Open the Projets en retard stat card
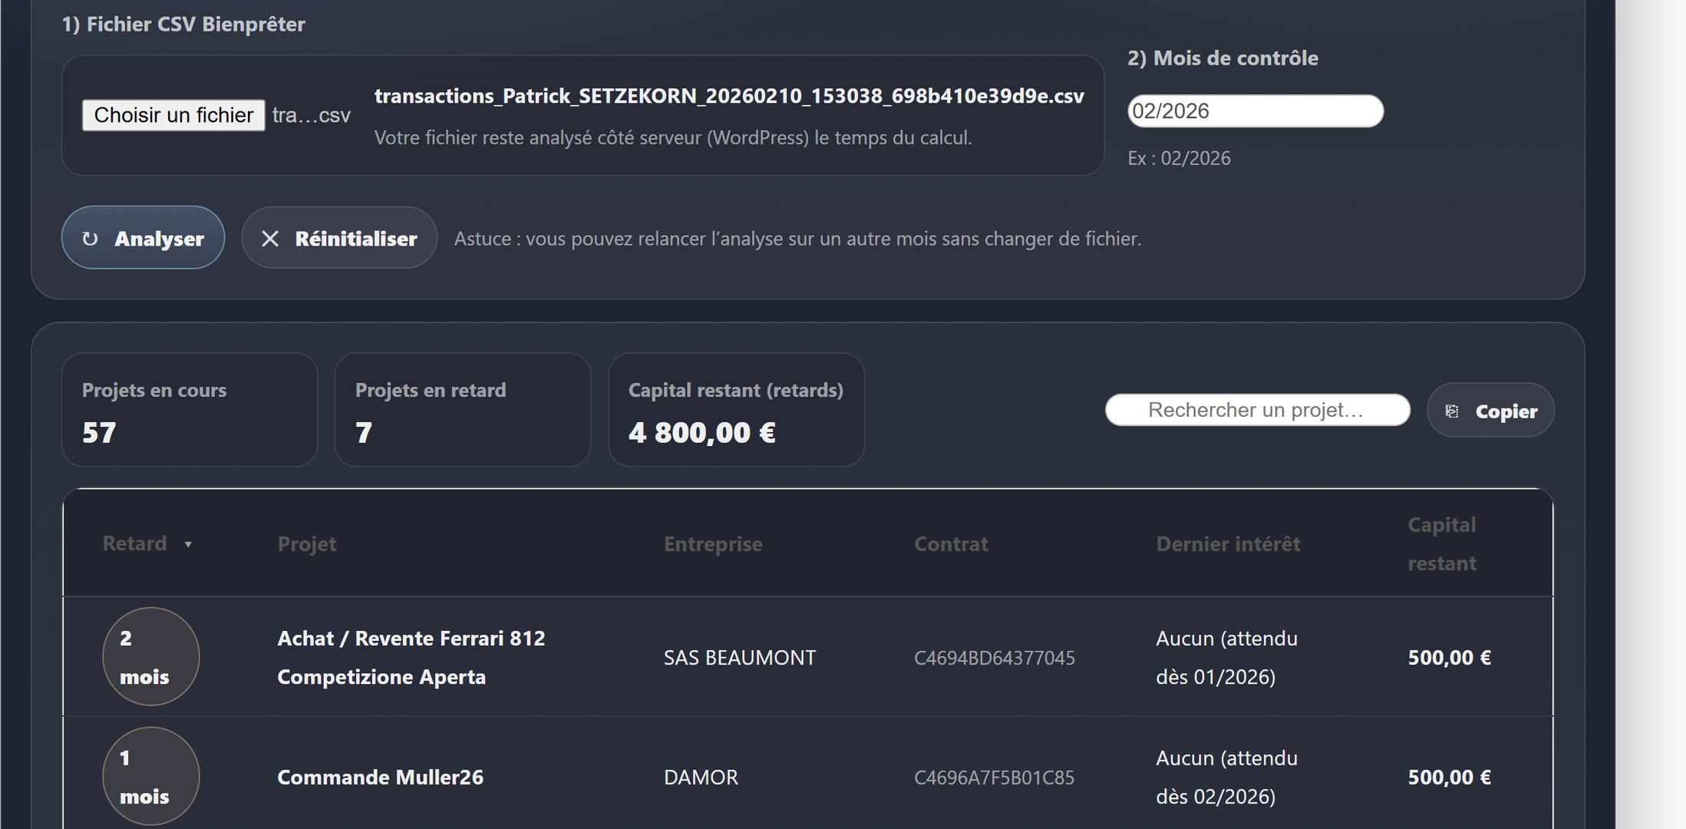Screen dimensions: 1686x829 click(463, 410)
